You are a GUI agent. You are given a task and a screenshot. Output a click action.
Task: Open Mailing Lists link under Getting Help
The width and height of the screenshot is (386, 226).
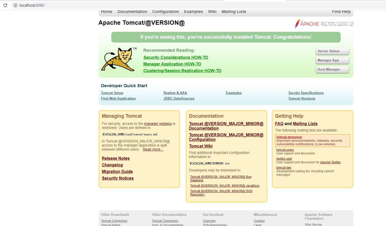tap(305, 124)
